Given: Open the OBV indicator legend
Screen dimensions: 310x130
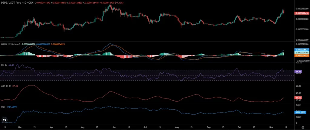Looking at the screenshot, I should [x=3, y=107].
